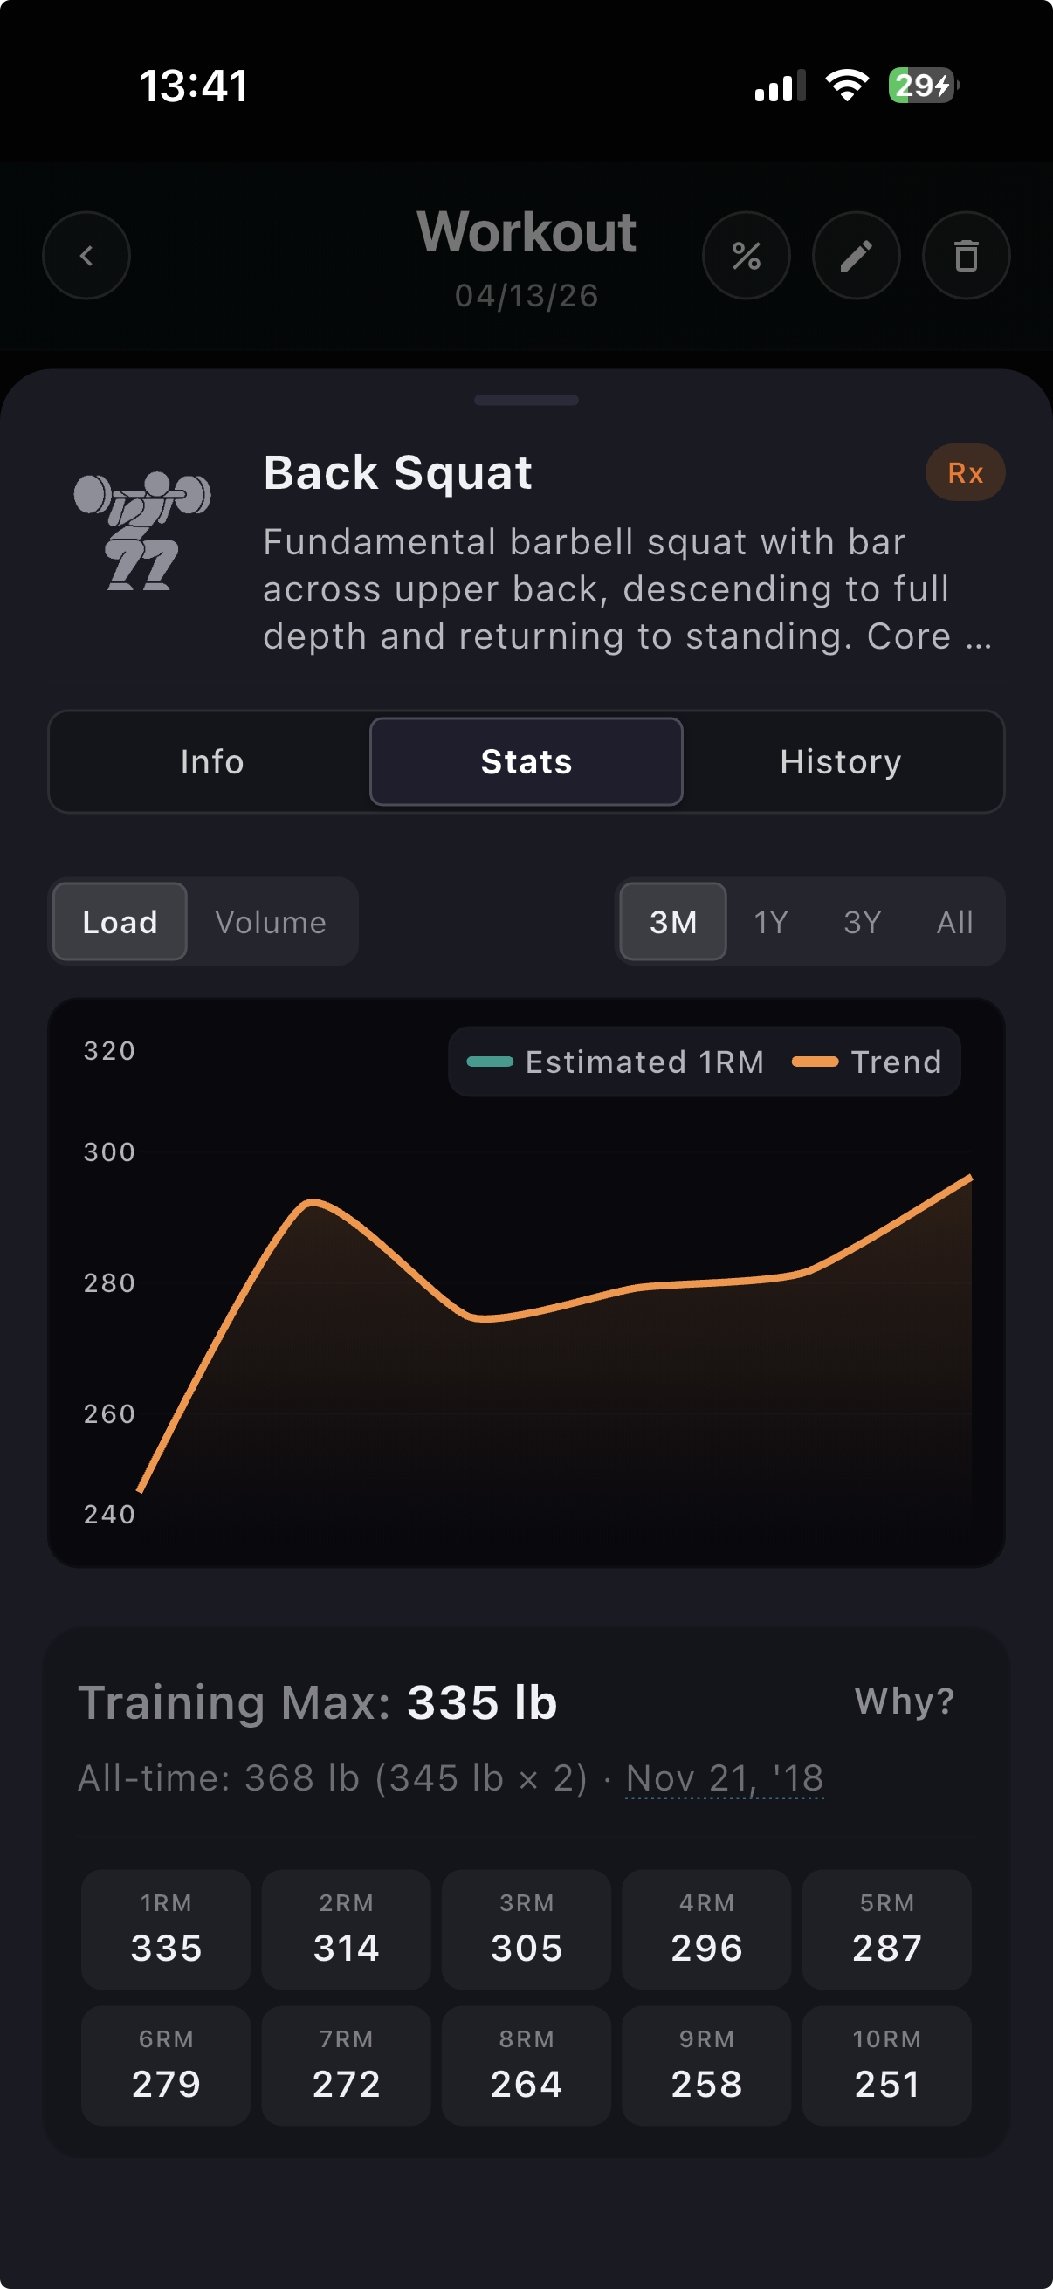Toggle the Trend legend series

click(867, 1062)
